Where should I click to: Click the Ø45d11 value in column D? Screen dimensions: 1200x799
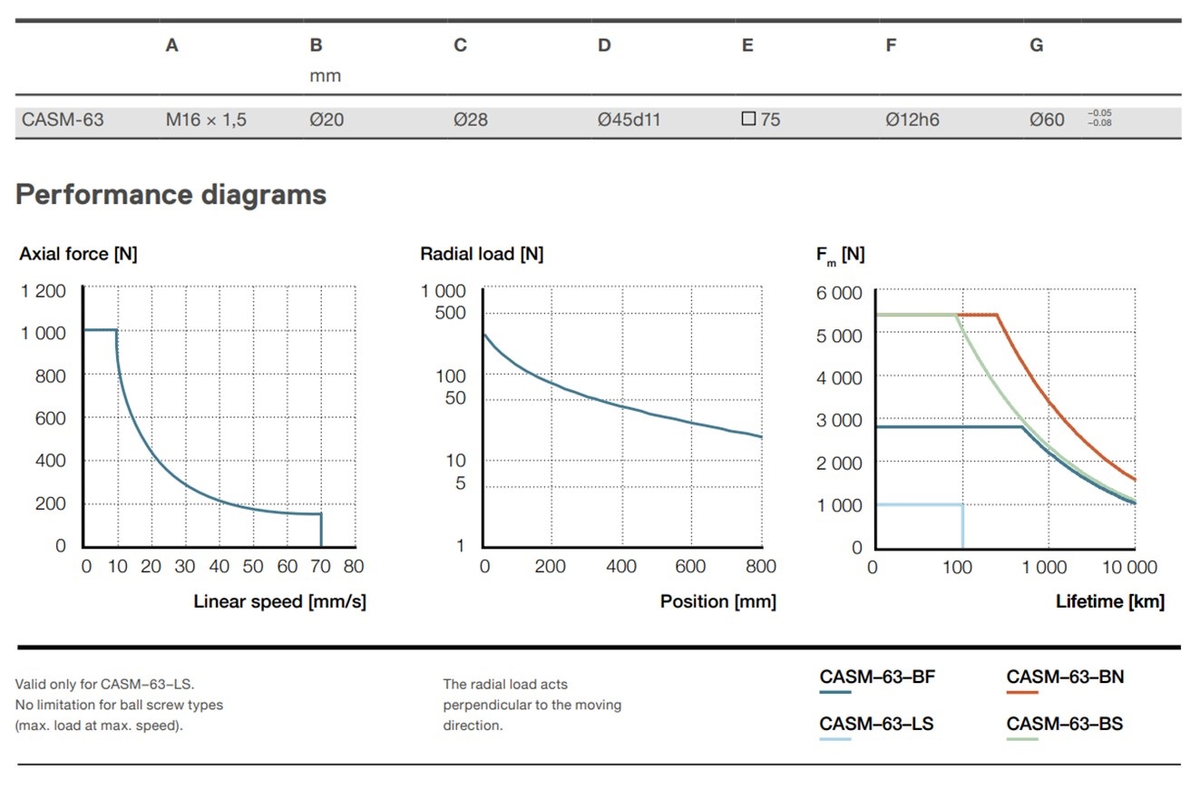[629, 119]
